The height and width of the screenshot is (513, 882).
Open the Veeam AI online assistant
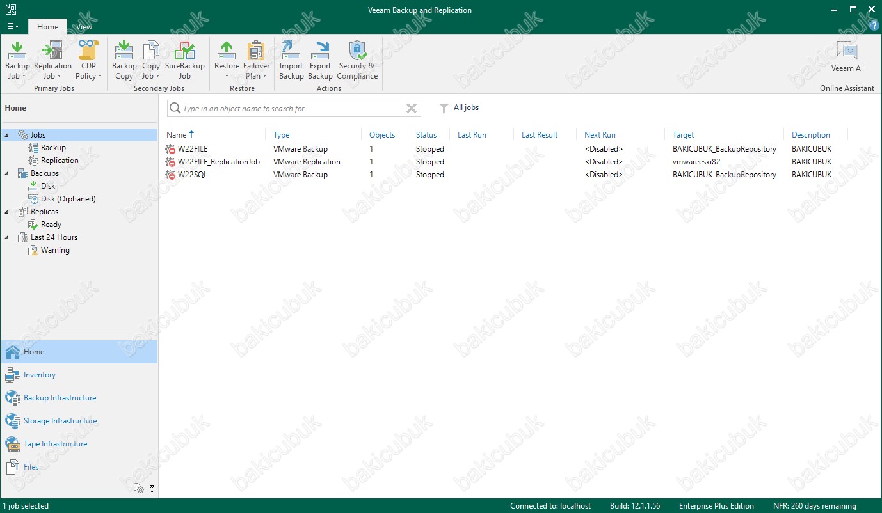[x=847, y=56]
